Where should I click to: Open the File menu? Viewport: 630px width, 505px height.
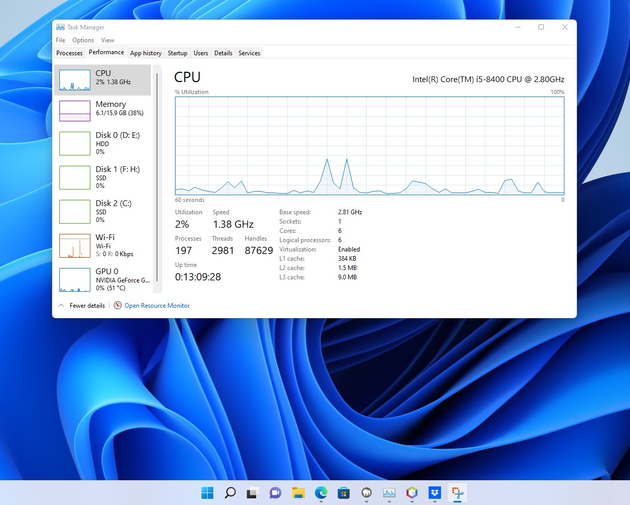[60, 40]
